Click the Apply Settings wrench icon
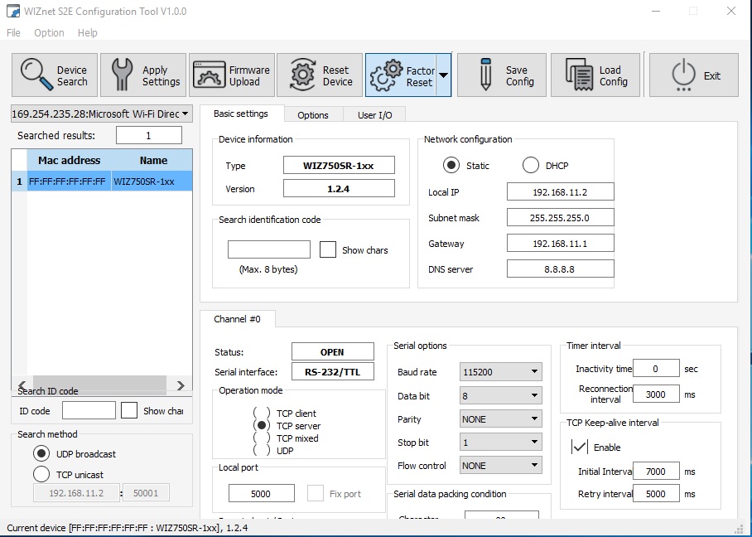This screenshot has width=752, height=537. [x=123, y=75]
